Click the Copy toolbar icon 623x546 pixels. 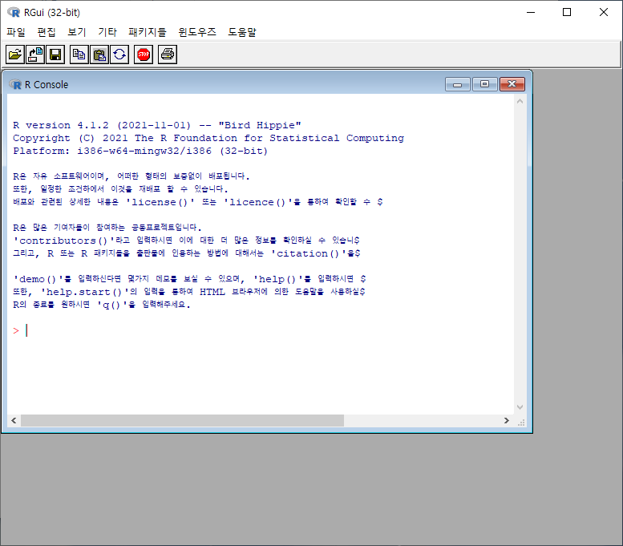click(x=79, y=55)
